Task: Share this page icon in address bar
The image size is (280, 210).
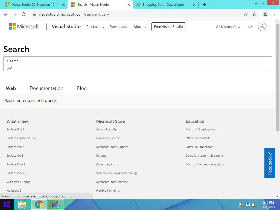Action: click(246, 14)
